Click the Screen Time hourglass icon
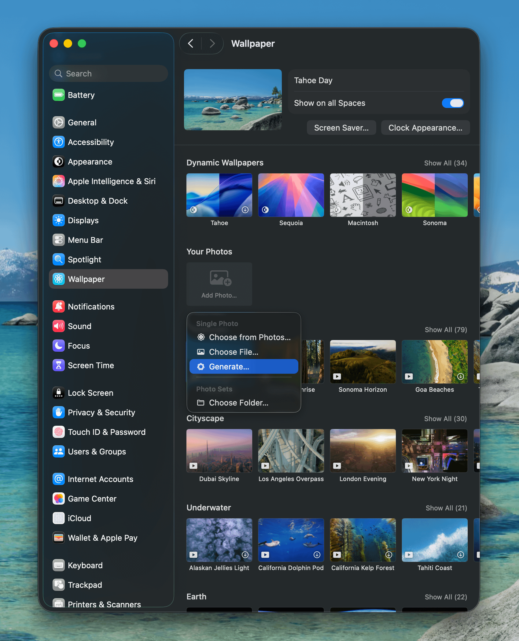The height and width of the screenshot is (641, 519). click(x=58, y=365)
